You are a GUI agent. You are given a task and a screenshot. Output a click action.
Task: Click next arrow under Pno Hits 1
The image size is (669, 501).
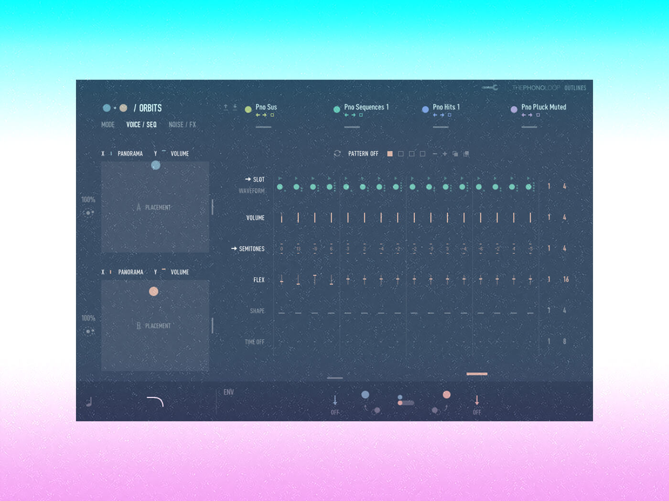tap(442, 115)
